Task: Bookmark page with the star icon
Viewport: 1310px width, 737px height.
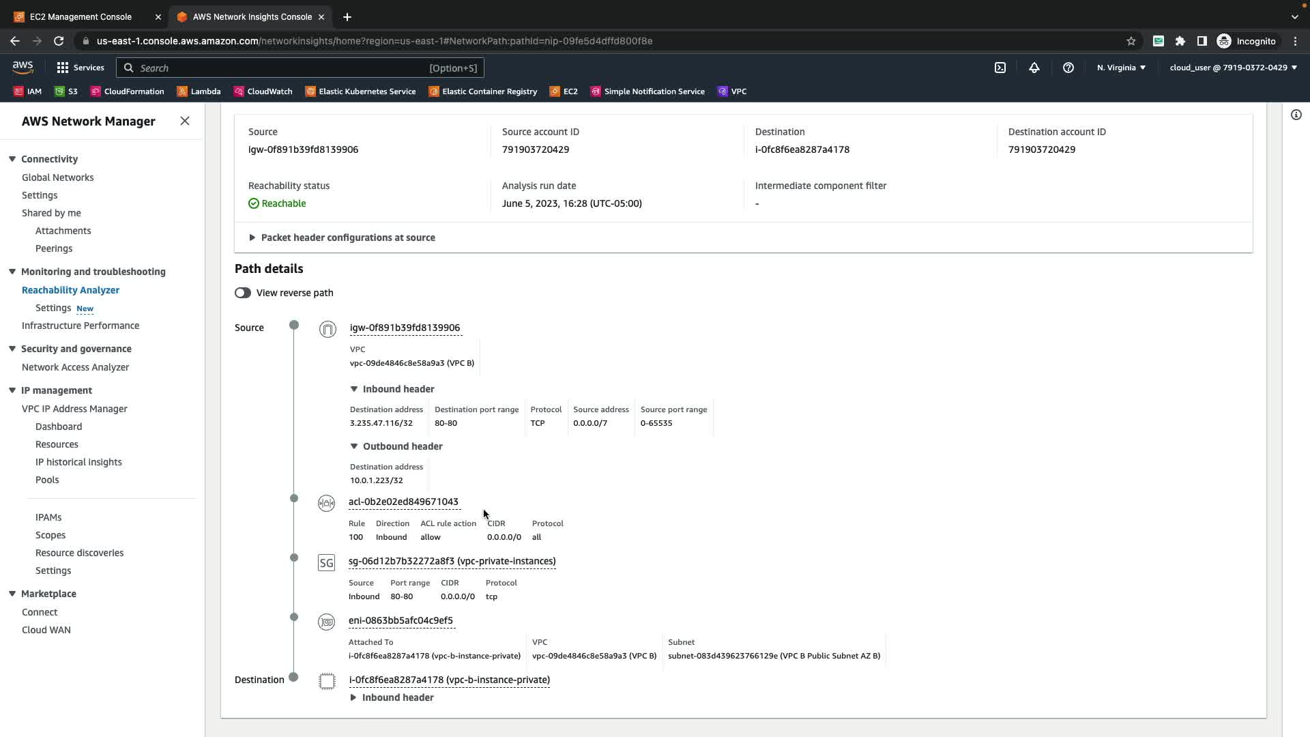Action: click(1131, 41)
